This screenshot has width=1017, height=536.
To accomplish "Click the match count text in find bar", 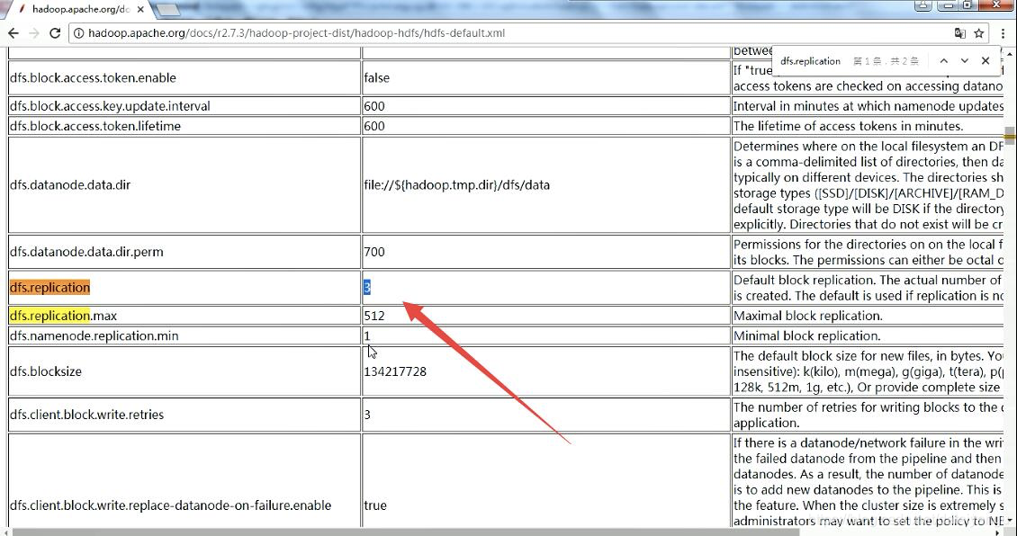I will (886, 61).
